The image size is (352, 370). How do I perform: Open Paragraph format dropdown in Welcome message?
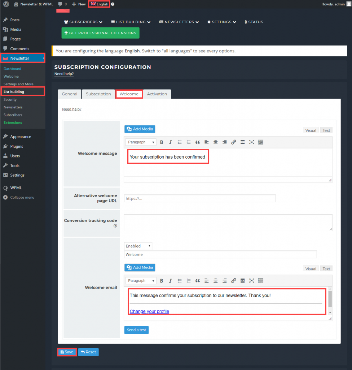click(x=141, y=142)
